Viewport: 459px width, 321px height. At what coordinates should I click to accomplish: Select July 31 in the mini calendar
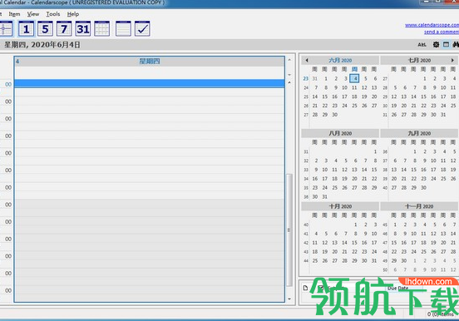click(443, 115)
